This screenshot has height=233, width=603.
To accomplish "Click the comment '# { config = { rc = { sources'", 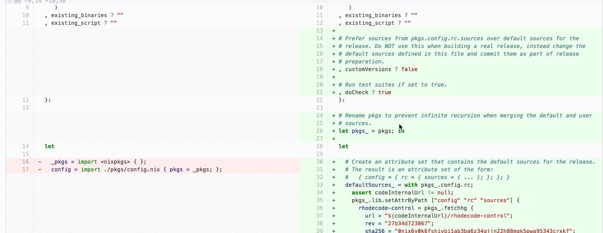I will tap(427, 177).
